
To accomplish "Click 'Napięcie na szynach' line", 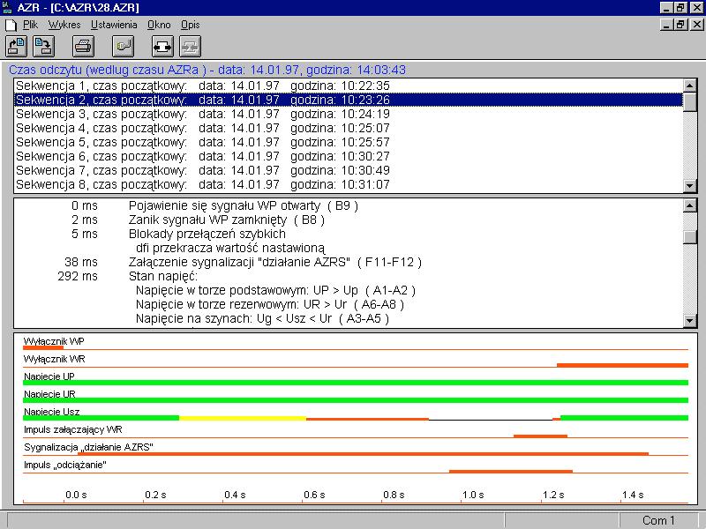I will [x=262, y=318].
